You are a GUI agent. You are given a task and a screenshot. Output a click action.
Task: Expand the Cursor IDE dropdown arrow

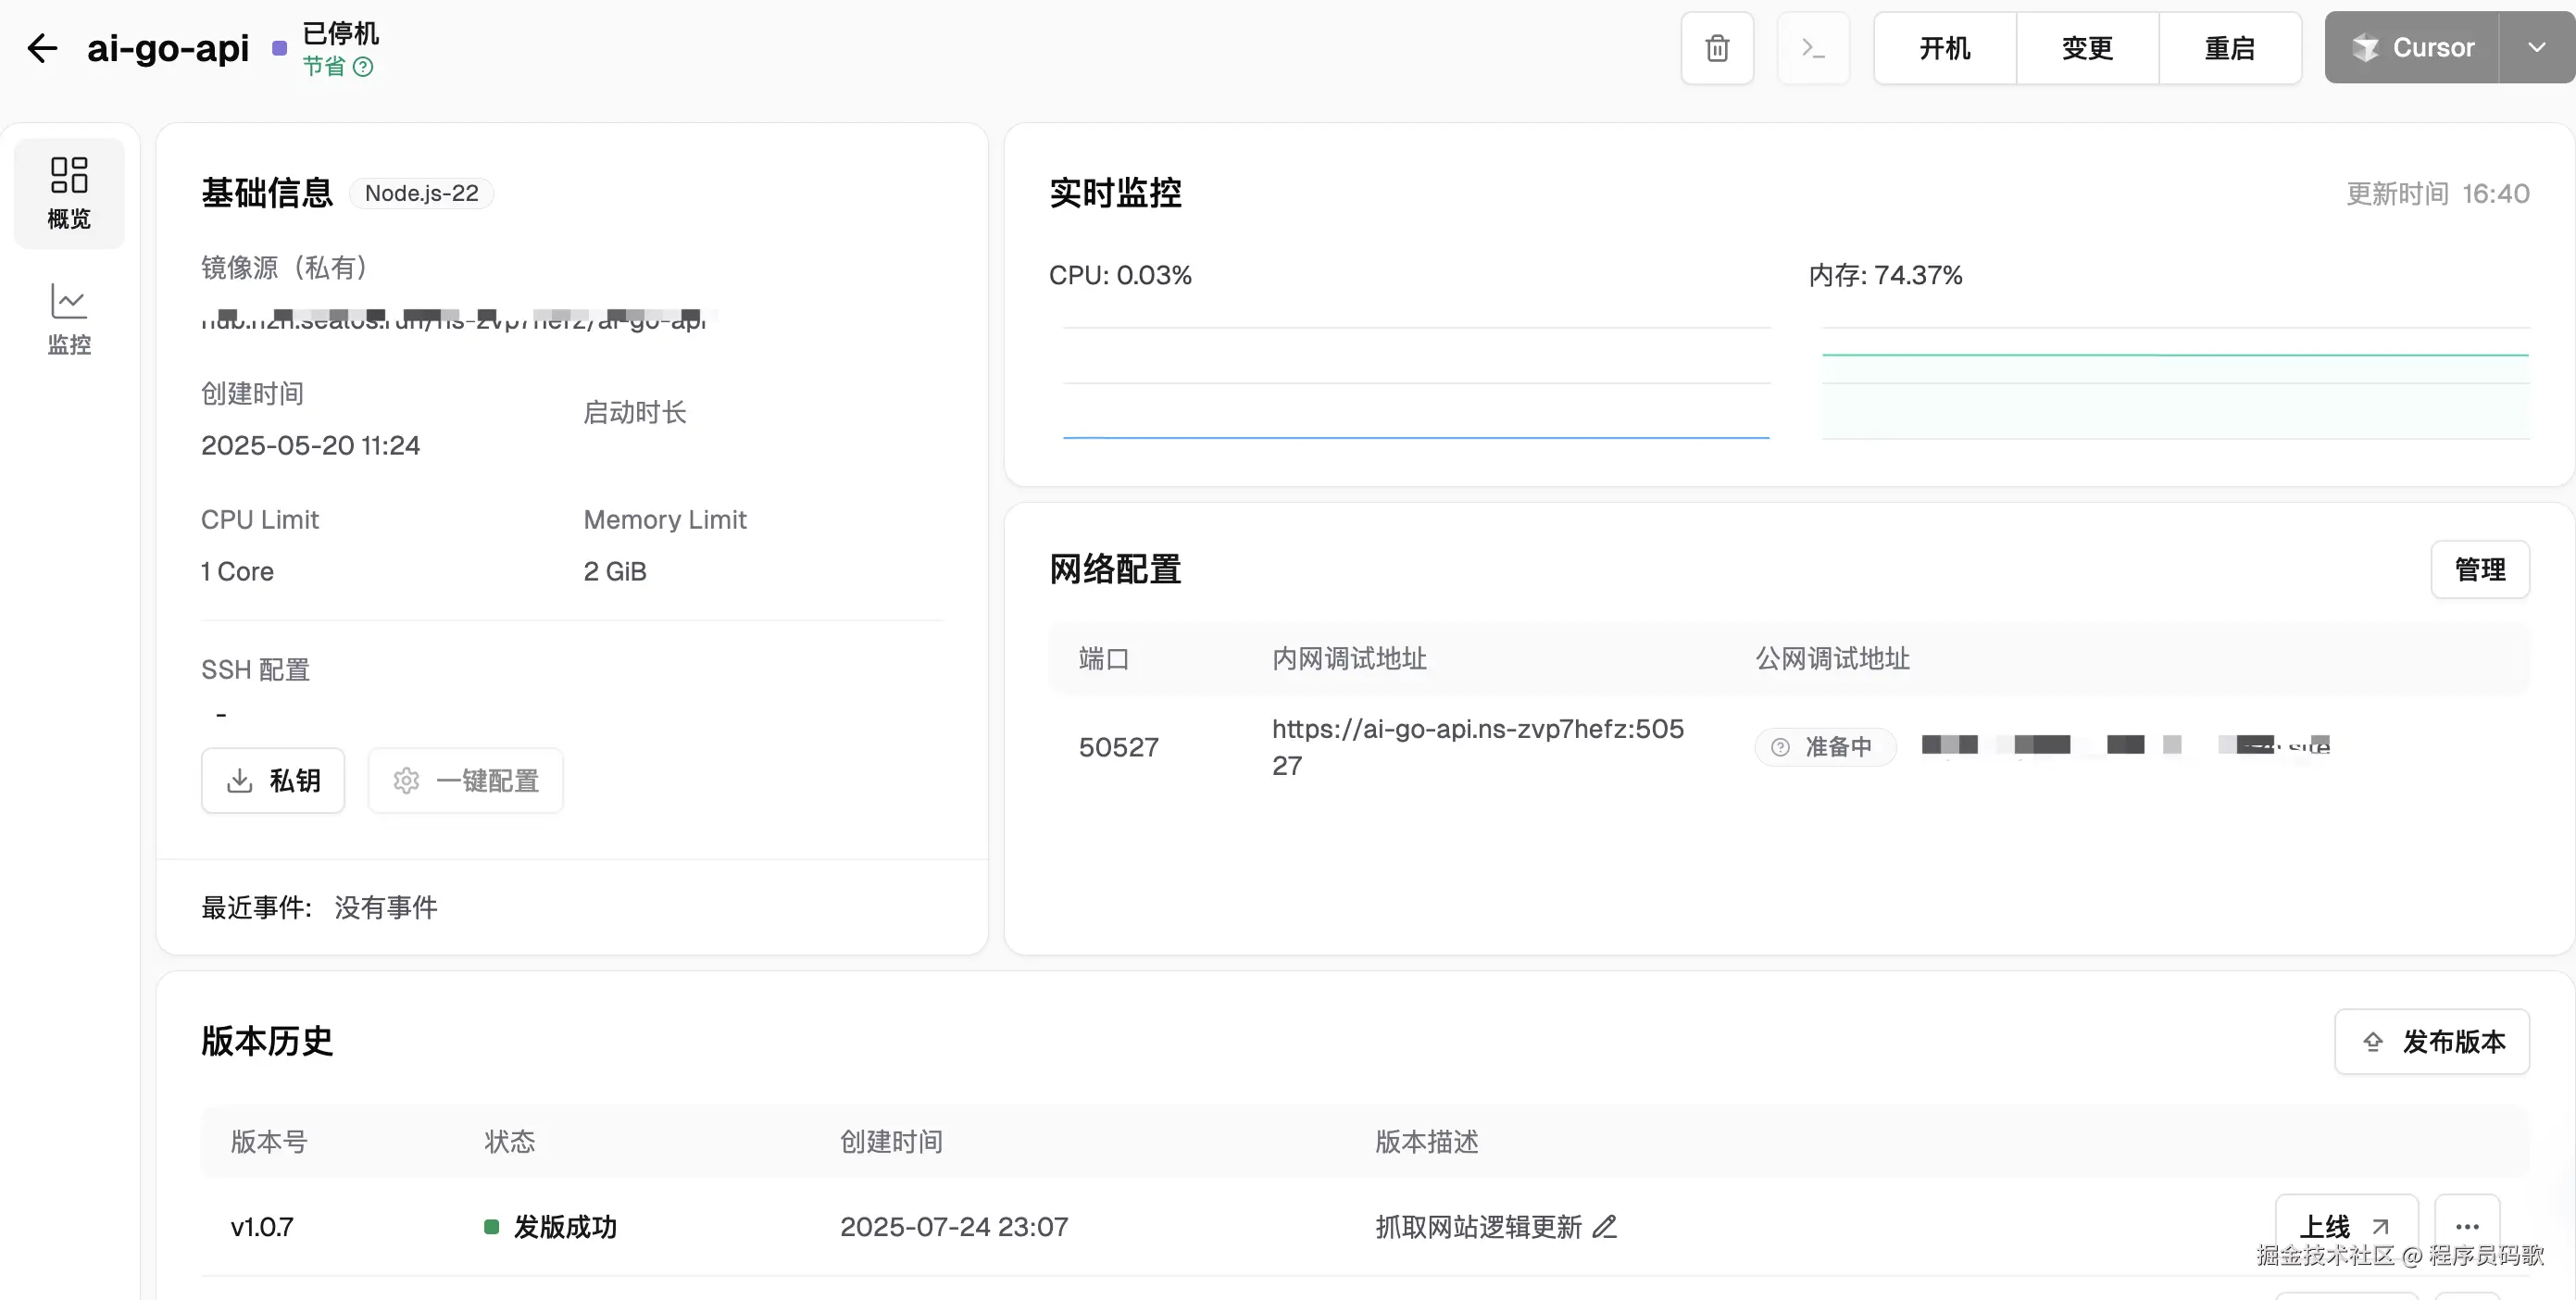[2537, 48]
